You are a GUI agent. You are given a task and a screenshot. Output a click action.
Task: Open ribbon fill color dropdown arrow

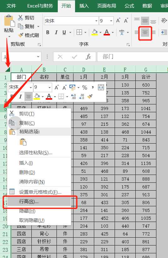[x=100, y=32]
